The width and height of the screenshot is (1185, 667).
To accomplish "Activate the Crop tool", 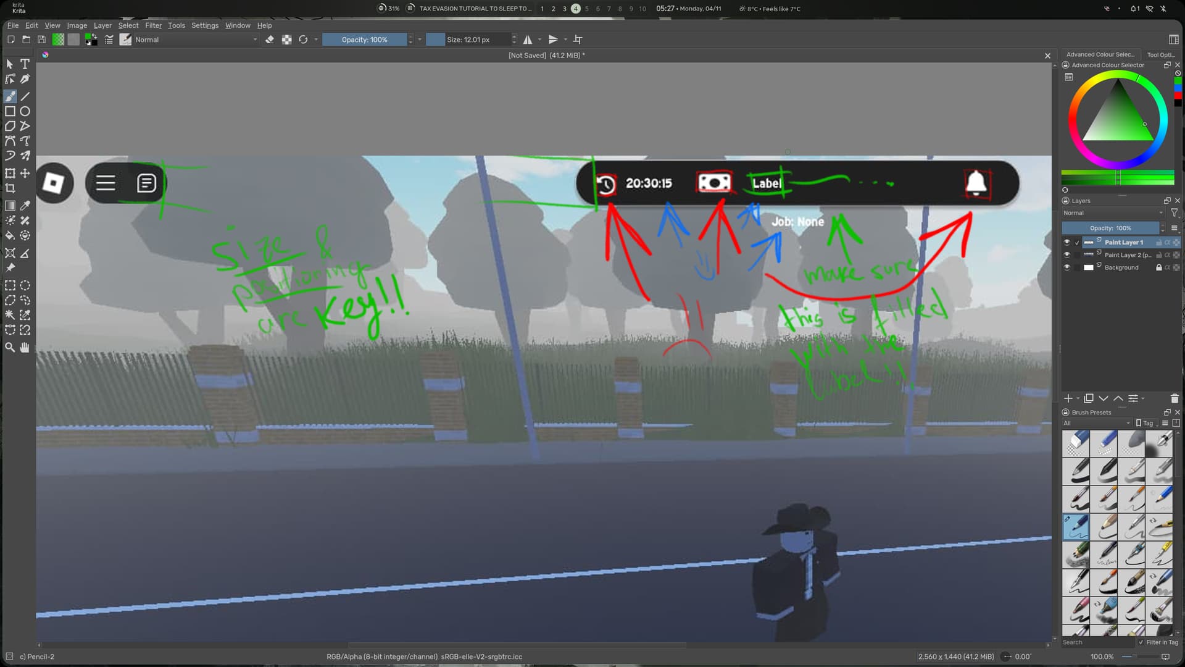I will pos(10,188).
